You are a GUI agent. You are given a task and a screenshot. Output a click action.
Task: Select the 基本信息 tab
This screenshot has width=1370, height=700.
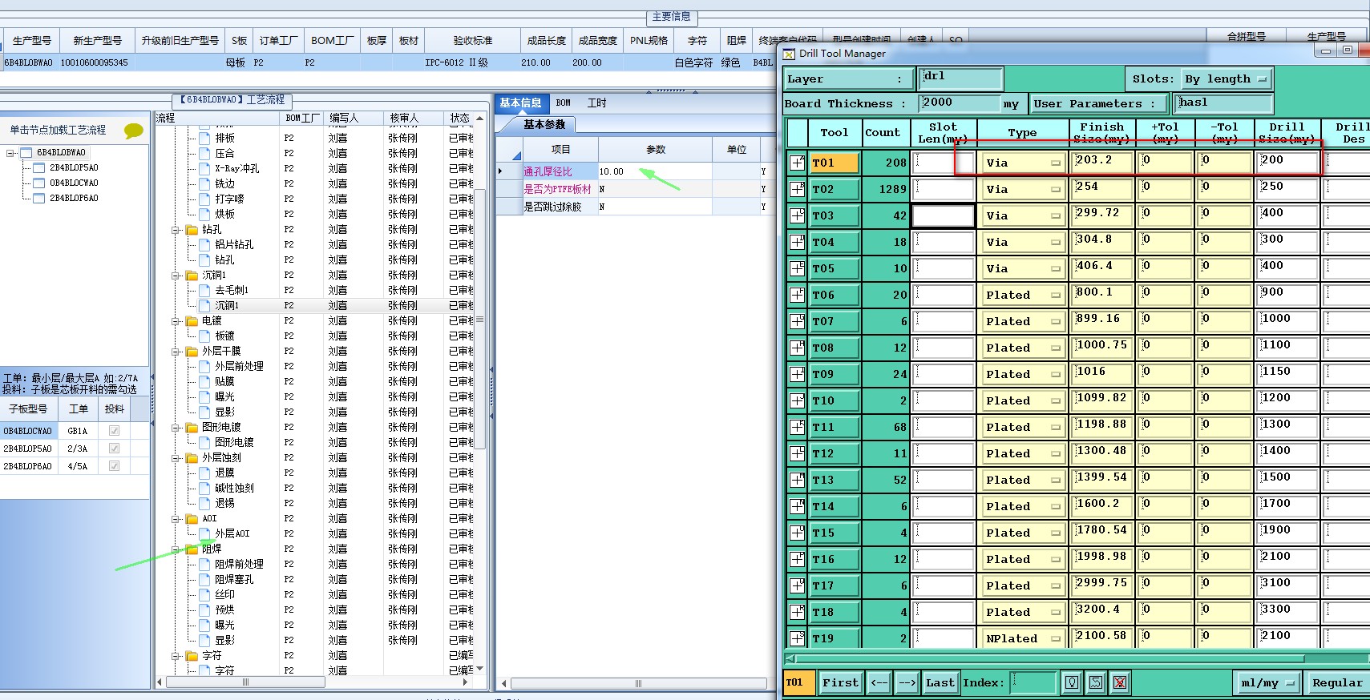(520, 103)
